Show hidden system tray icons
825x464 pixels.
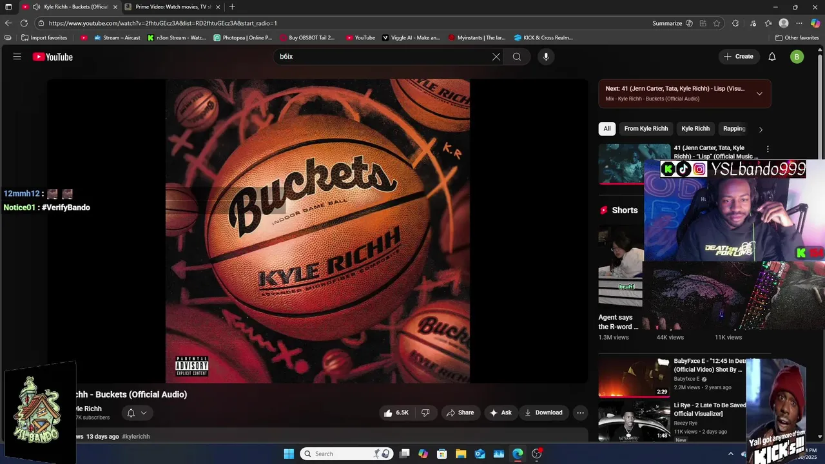pyautogui.click(x=730, y=454)
